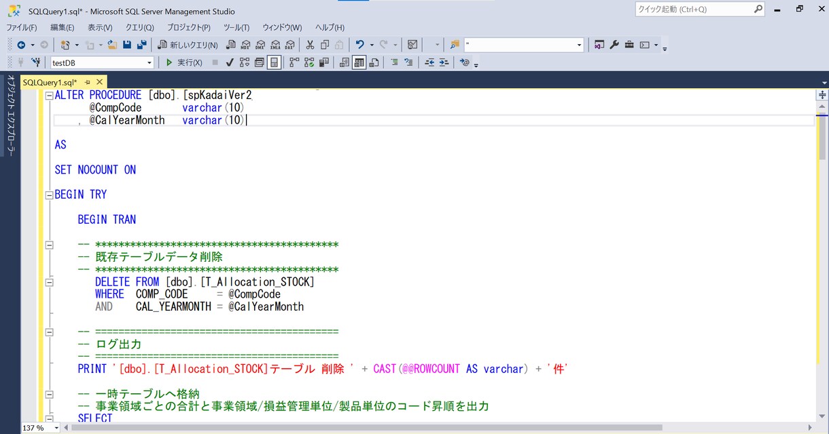Viewport: 829px width, 434px height.
Task: Open the Toolbox icon
Action: pyautogui.click(x=629, y=45)
